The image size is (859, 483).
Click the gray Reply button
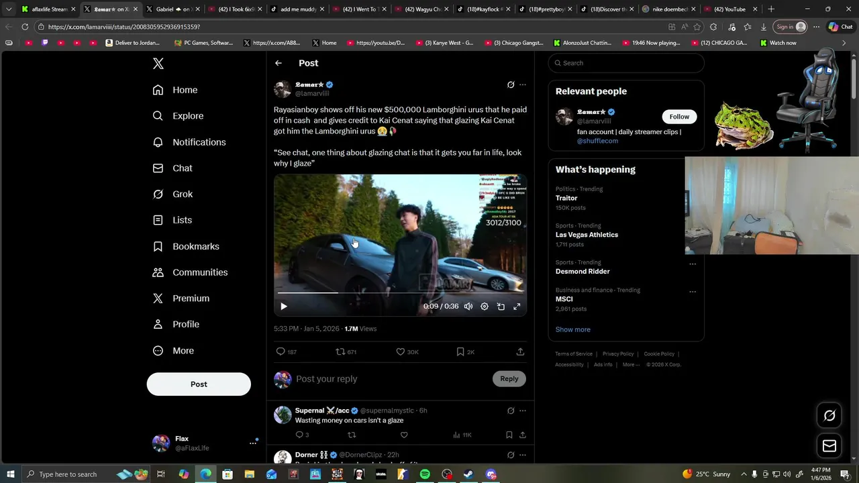point(509,379)
